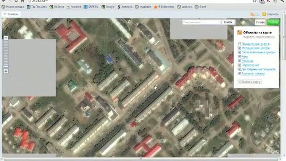Open the ГдеПосылка bookmark
Image resolution: width=286 pixels, height=161 pixels.
coord(37,7)
